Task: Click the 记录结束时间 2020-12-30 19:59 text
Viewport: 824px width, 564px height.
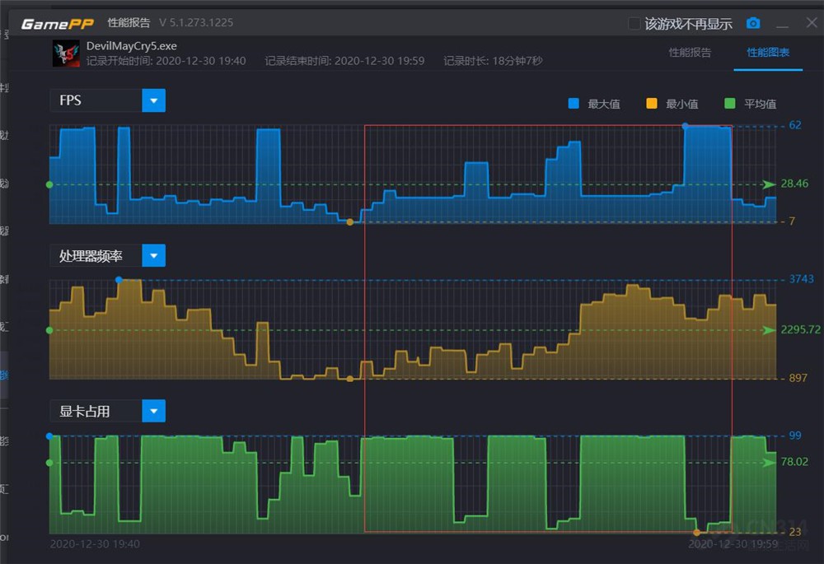Action: tap(344, 61)
